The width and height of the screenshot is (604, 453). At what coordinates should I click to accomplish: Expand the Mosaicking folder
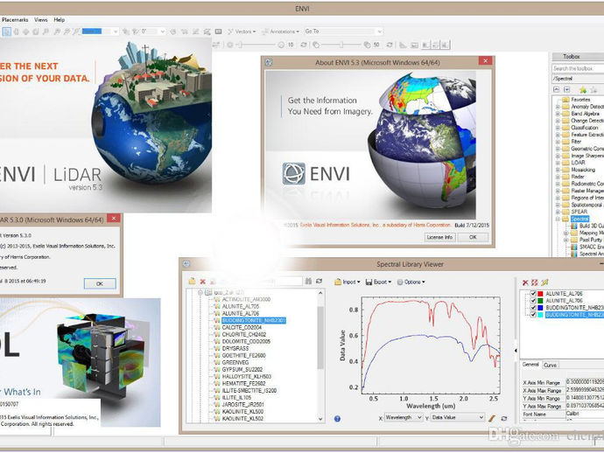557,170
